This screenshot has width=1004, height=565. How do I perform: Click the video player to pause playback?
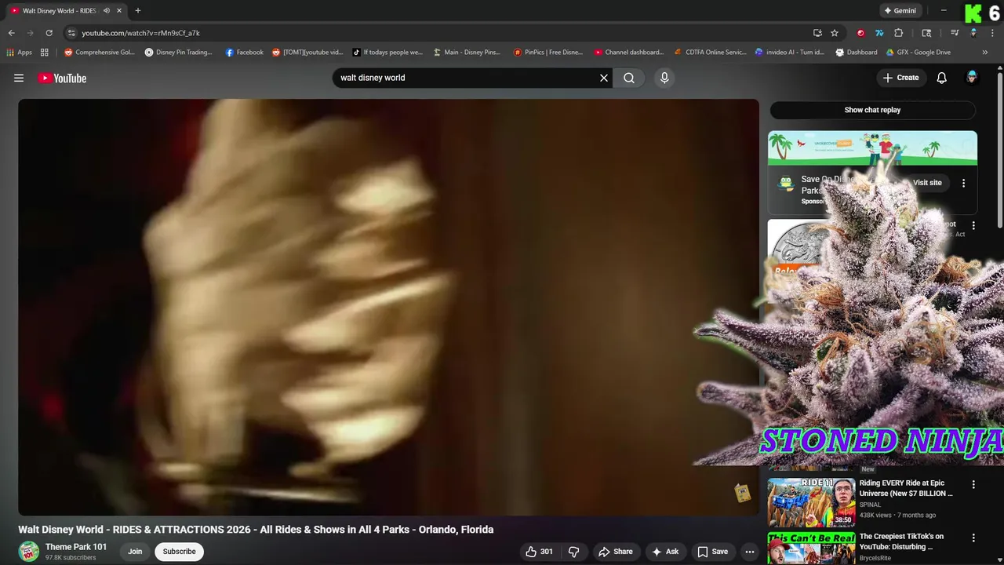pos(388,307)
